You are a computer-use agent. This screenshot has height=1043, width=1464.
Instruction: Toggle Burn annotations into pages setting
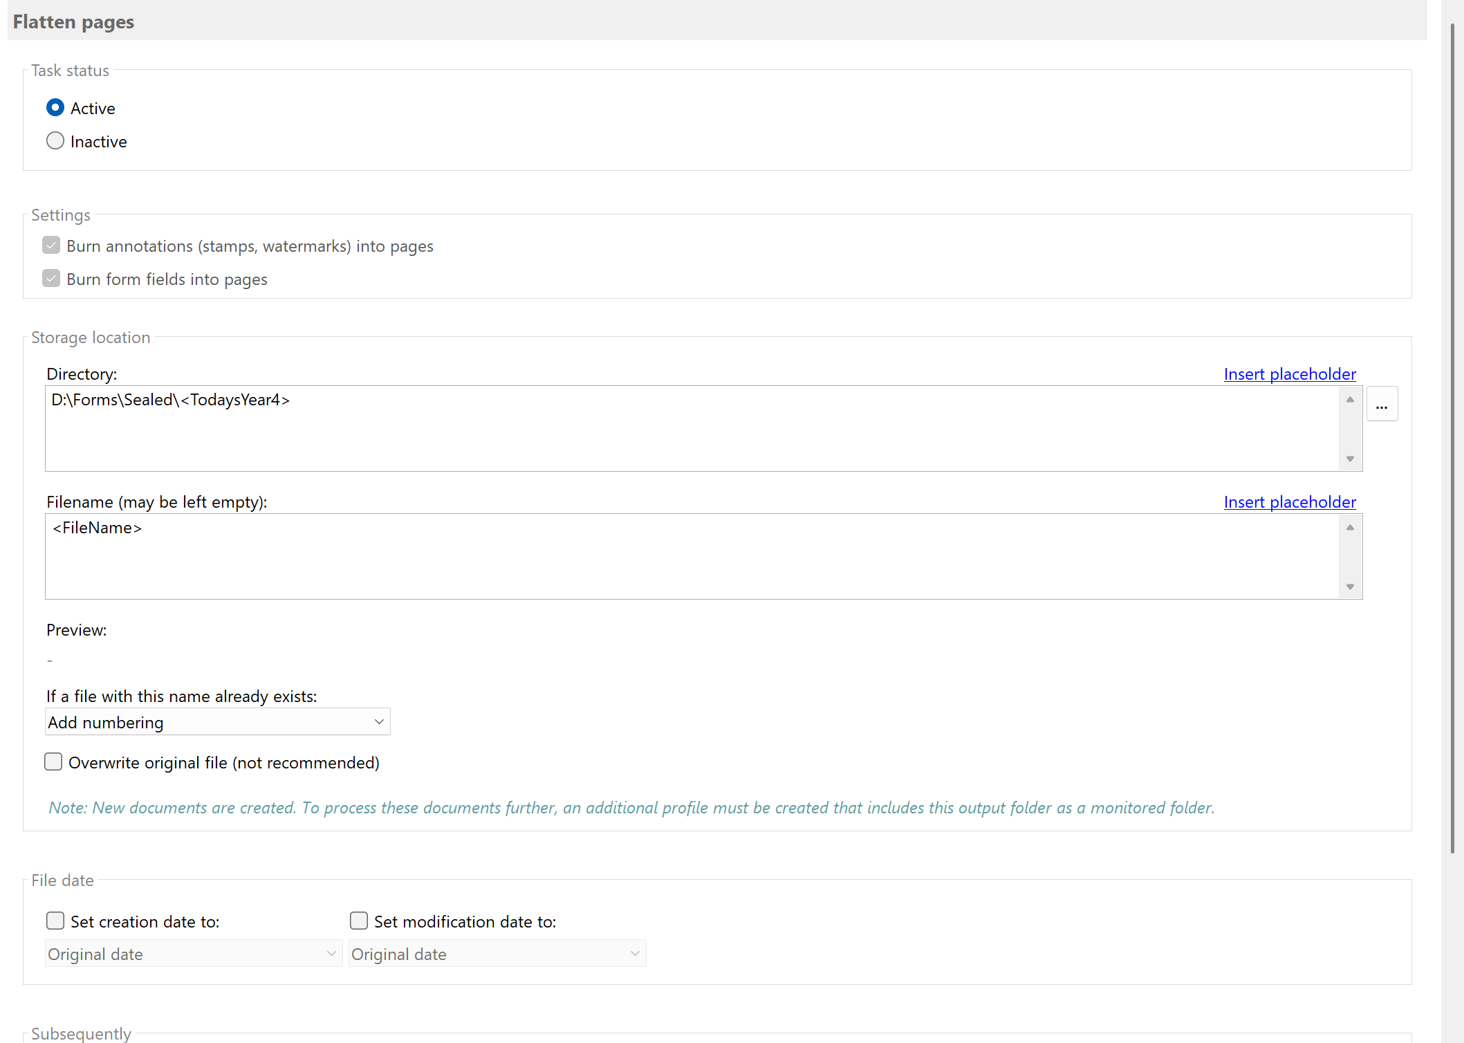click(x=51, y=245)
